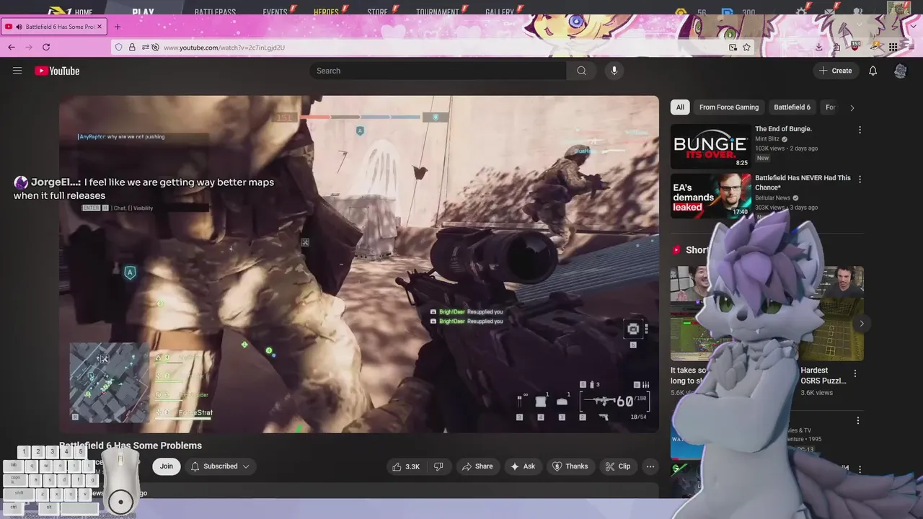This screenshot has height=519, width=923.
Task: Open tracking protection shield icon
Action: click(118, 47)
